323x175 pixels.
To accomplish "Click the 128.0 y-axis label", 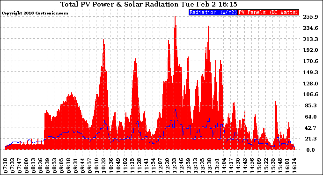I will [x=310, y=84].
